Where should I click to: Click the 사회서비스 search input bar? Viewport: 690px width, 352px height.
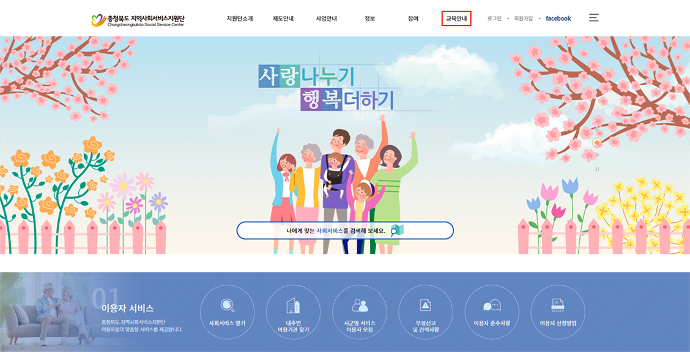point(345,230)
